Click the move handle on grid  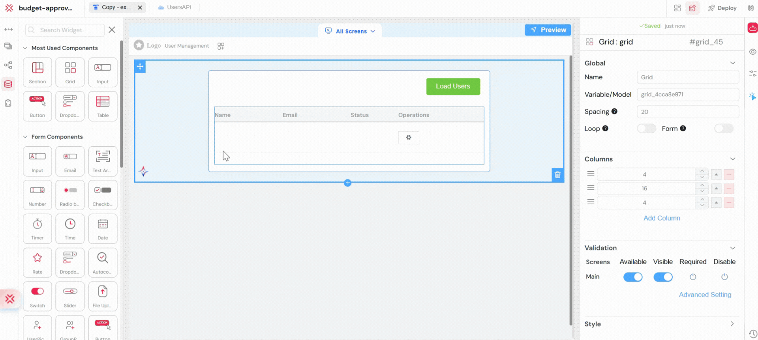140,67
